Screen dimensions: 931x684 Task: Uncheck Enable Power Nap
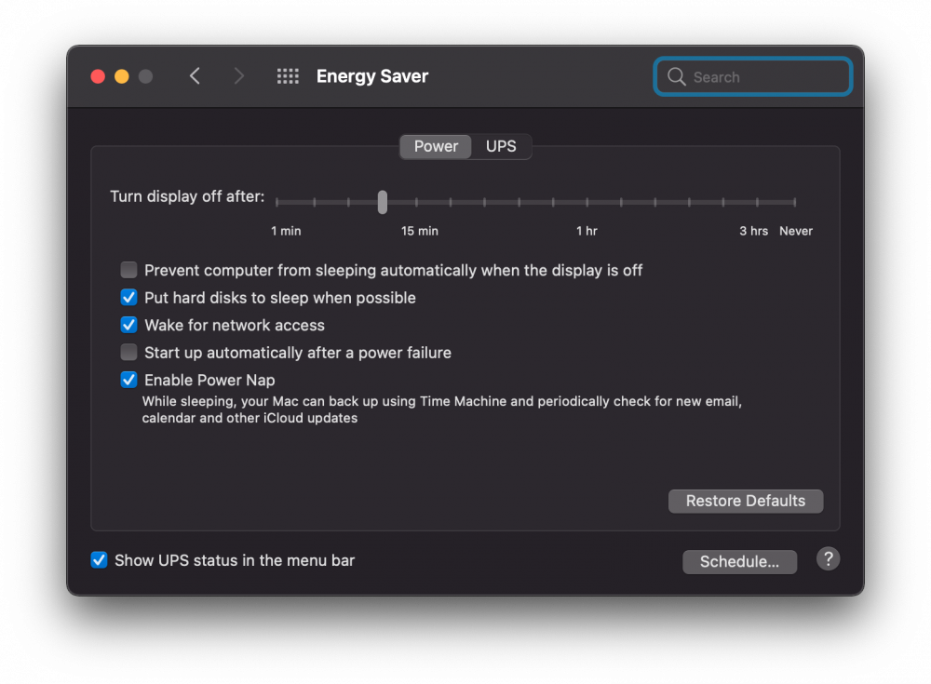click(128, 380)
